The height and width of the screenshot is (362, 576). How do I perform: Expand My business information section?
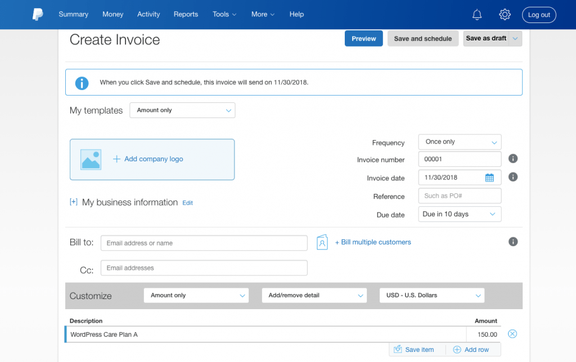[x=74, y=202]
